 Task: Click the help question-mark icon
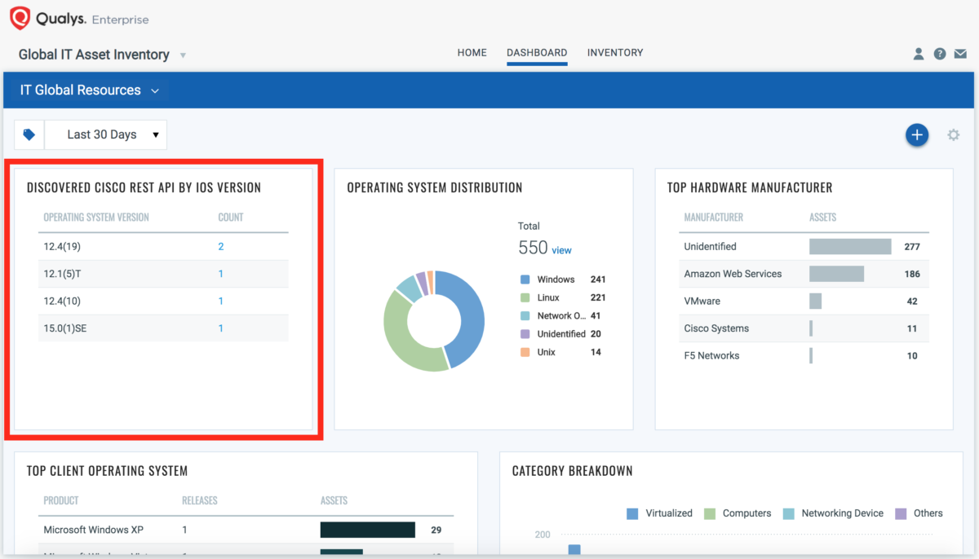940,53
